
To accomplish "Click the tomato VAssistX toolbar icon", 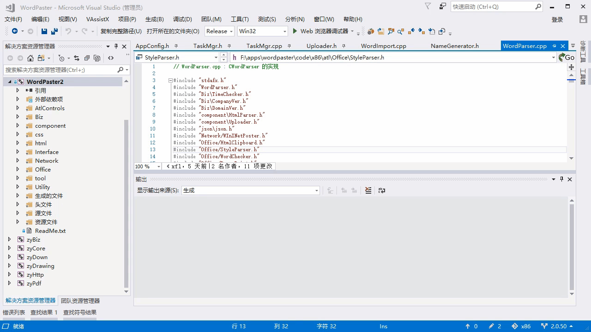I will (x=371, y=31).
